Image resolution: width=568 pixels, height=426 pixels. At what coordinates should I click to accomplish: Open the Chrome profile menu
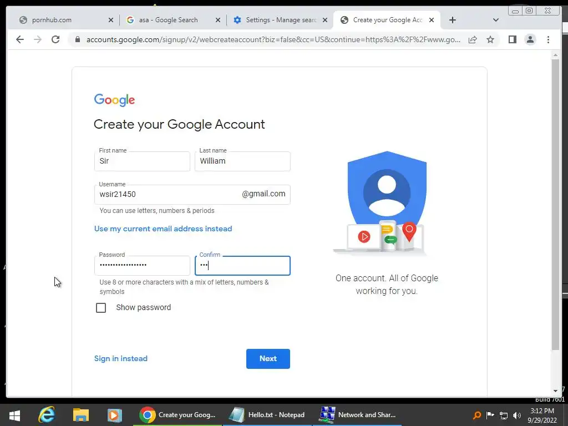(x=530, y=39)
